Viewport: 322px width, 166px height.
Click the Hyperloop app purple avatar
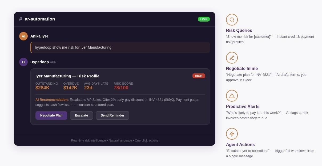pos(23,62)
